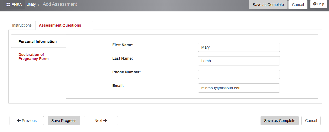Open the Personal Information section tab
Viewport: 329px width, 132px height.
(x=38, y=42)
